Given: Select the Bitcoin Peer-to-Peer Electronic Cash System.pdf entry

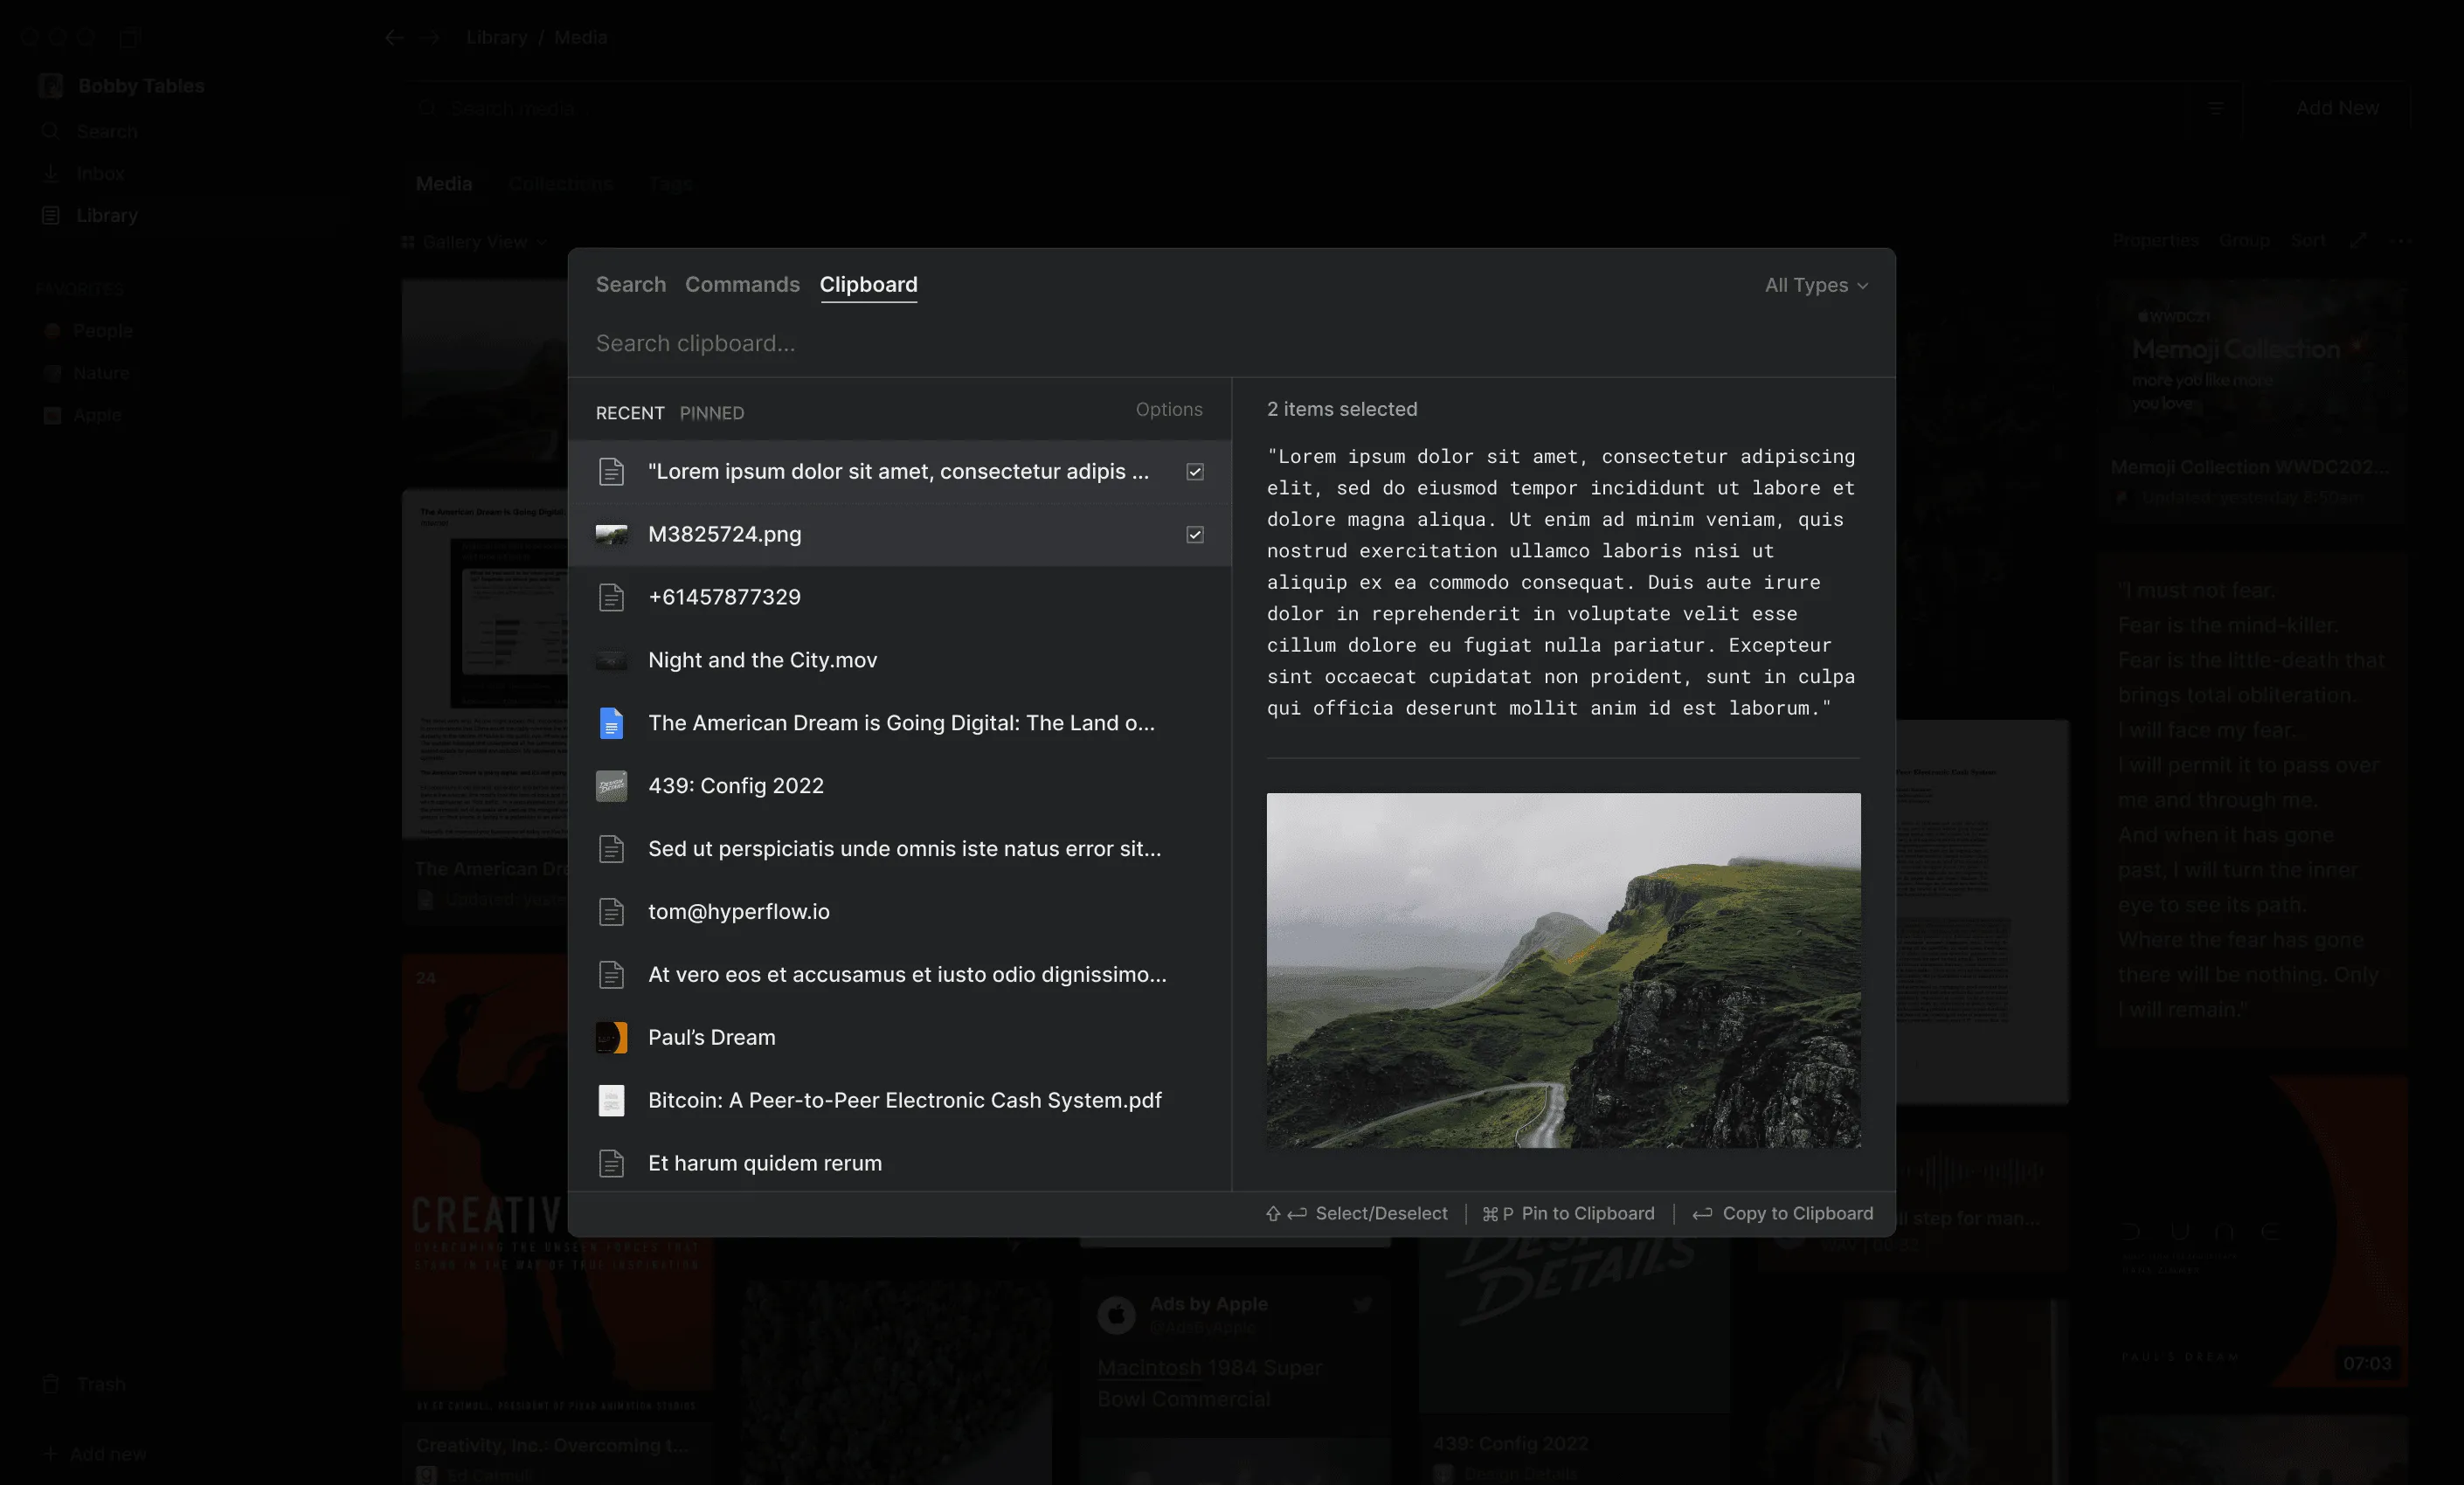Looking at the screenshot, I should pos(900,1101).
